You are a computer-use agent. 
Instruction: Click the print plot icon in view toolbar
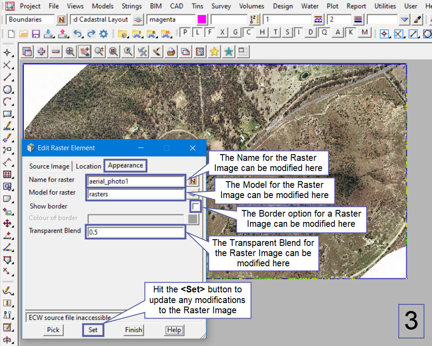[x=171, y=52]
